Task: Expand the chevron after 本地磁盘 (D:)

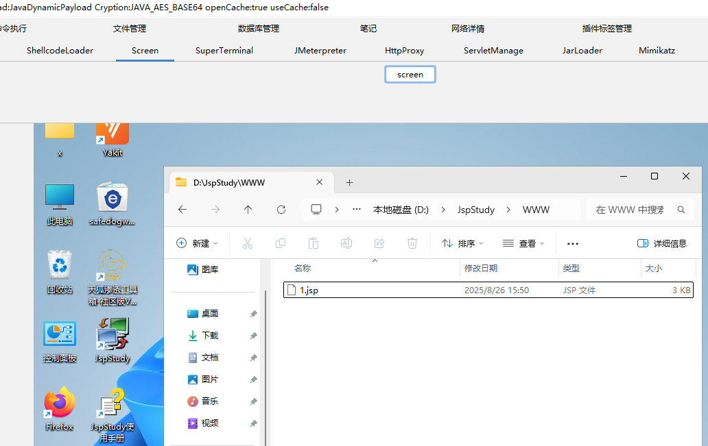Action: (443, 210)
